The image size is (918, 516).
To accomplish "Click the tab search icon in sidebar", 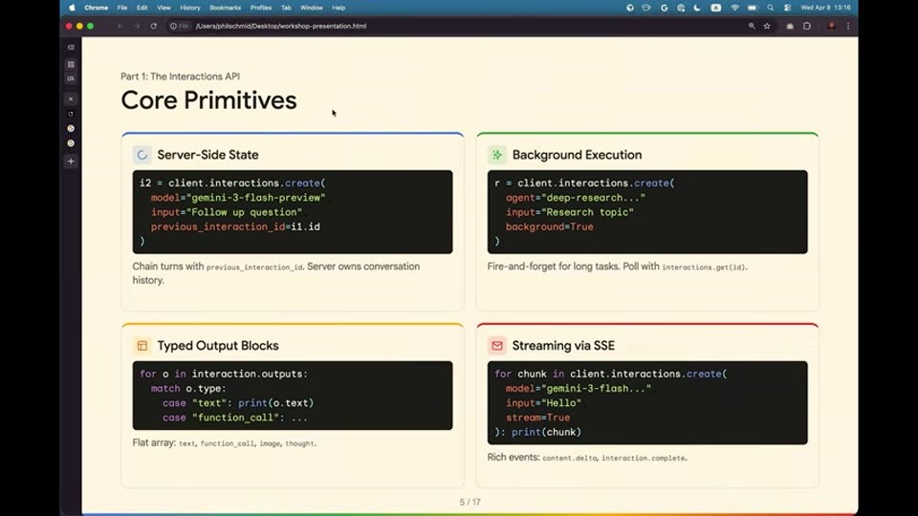I will coord(71,78).
